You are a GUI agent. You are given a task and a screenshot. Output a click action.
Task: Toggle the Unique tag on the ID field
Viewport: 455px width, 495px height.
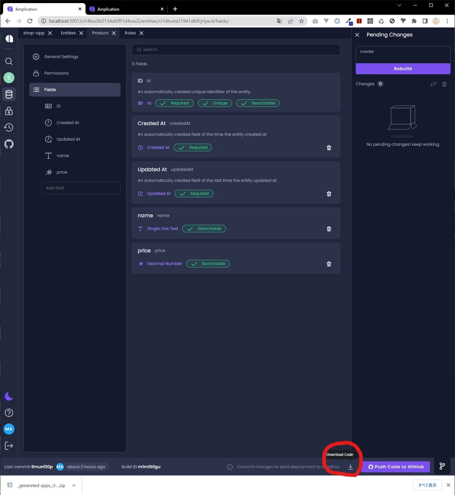tap(215, 103)
